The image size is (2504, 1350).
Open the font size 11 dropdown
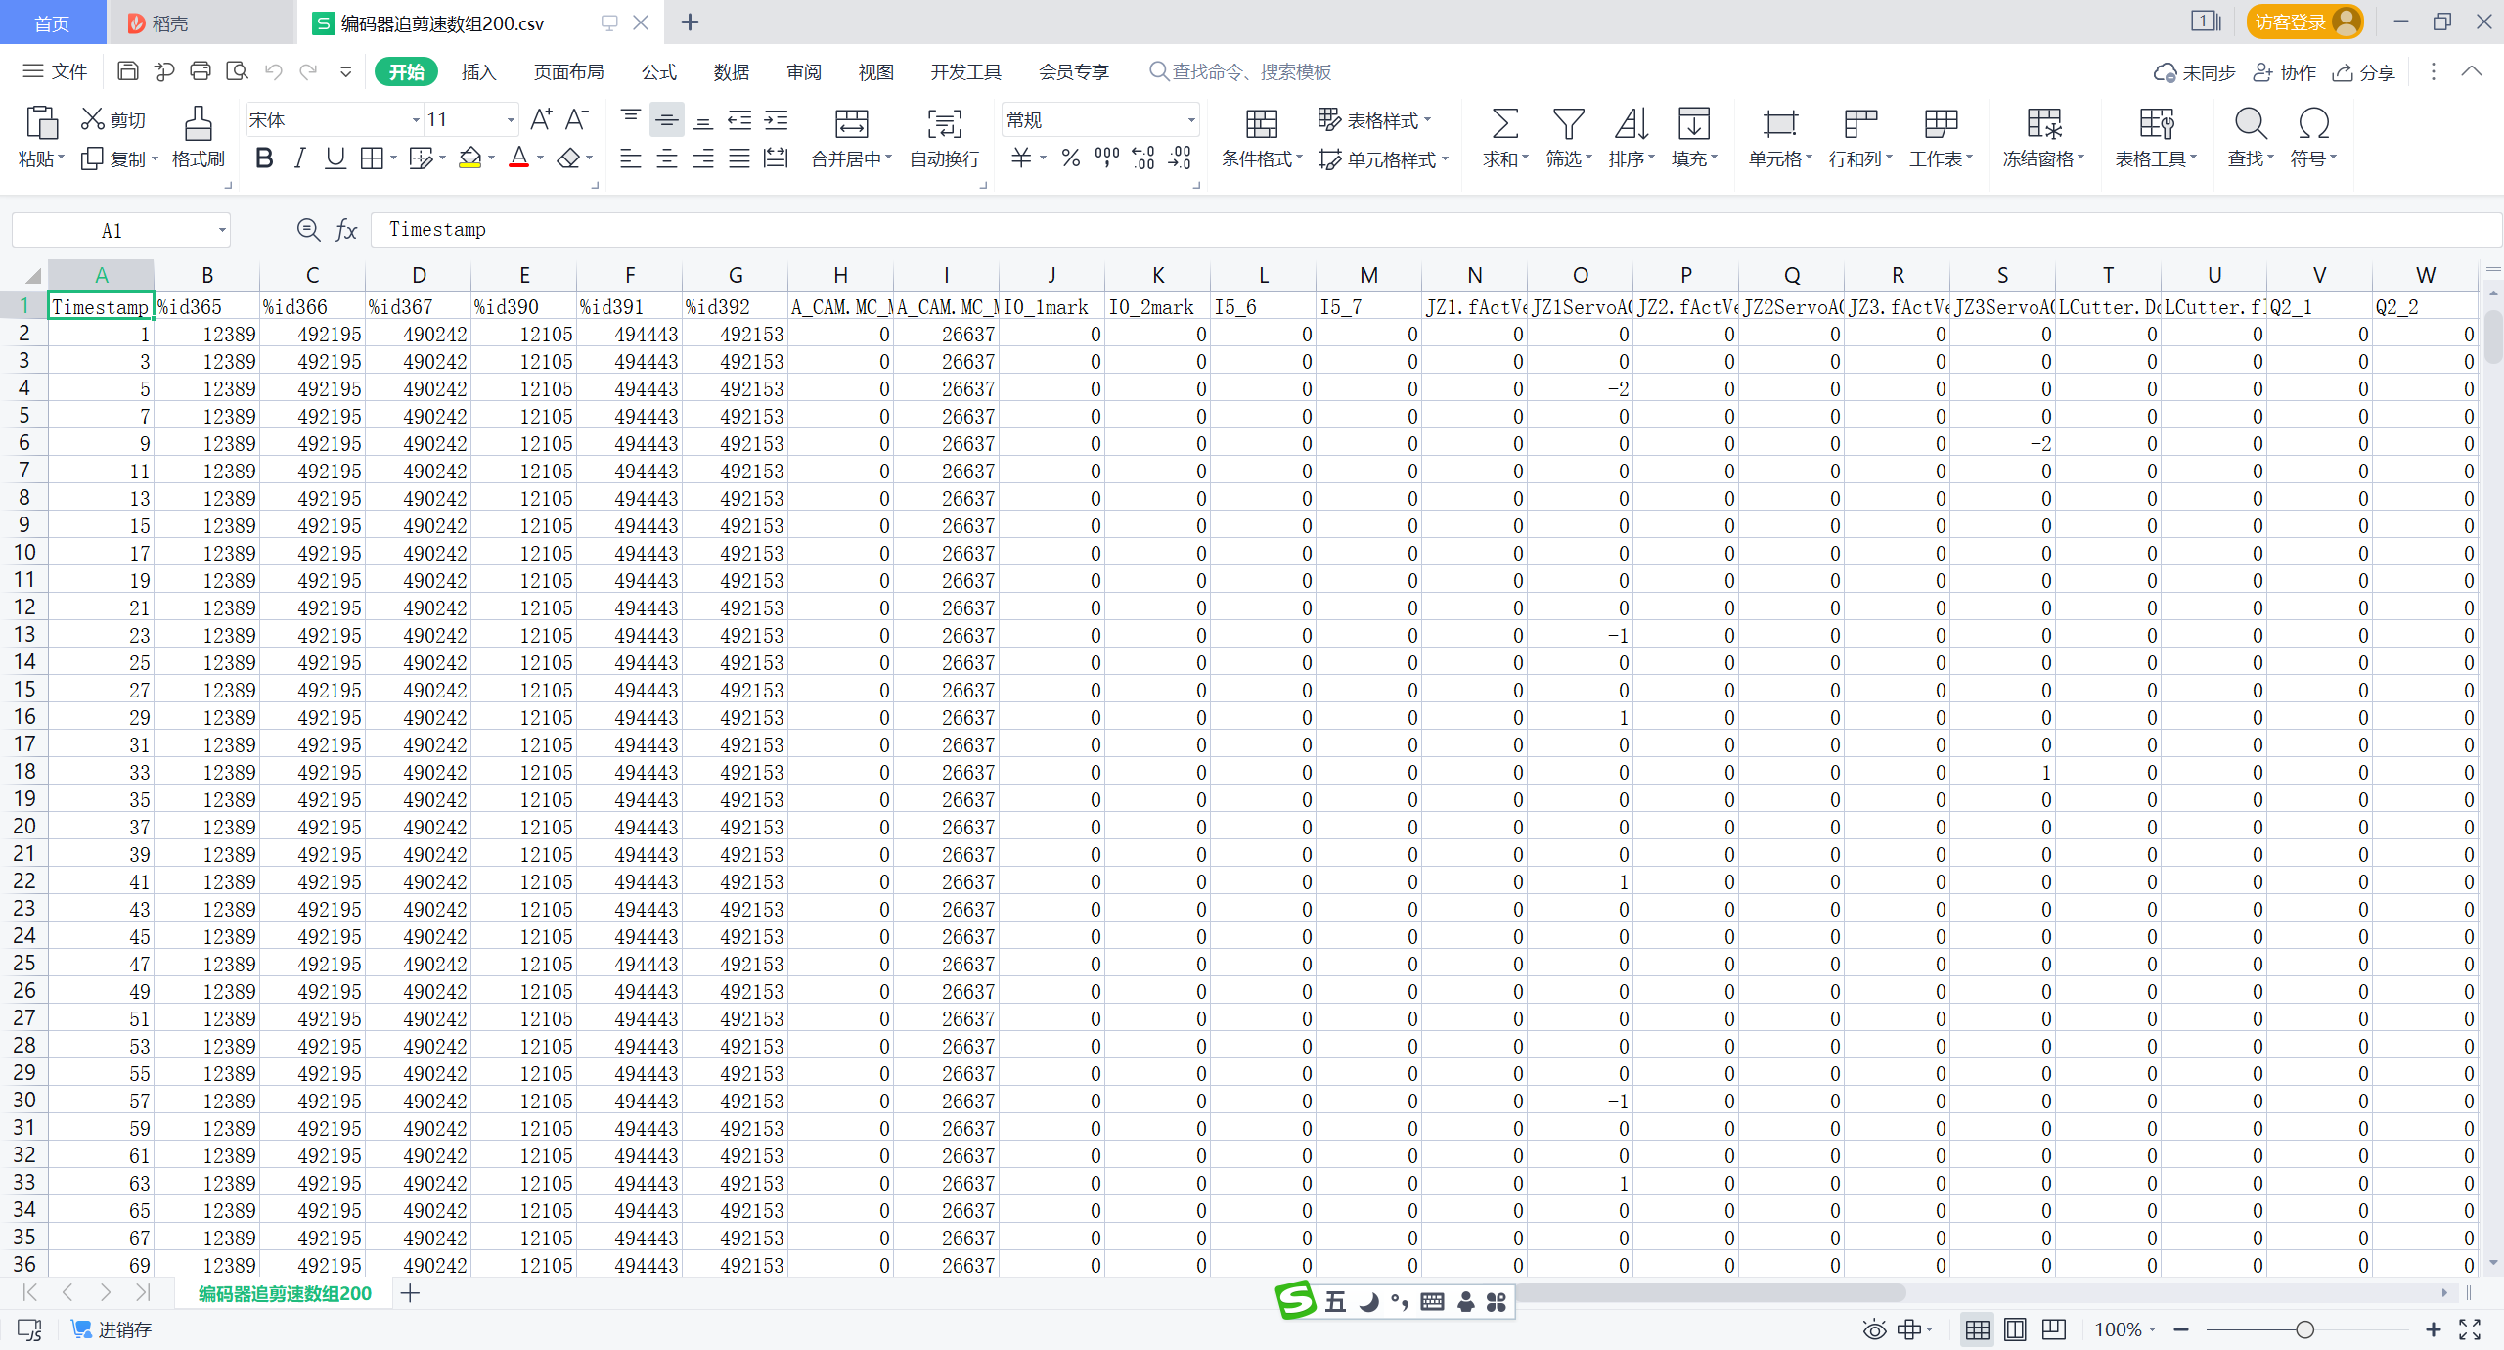click(x=510, y=120)
